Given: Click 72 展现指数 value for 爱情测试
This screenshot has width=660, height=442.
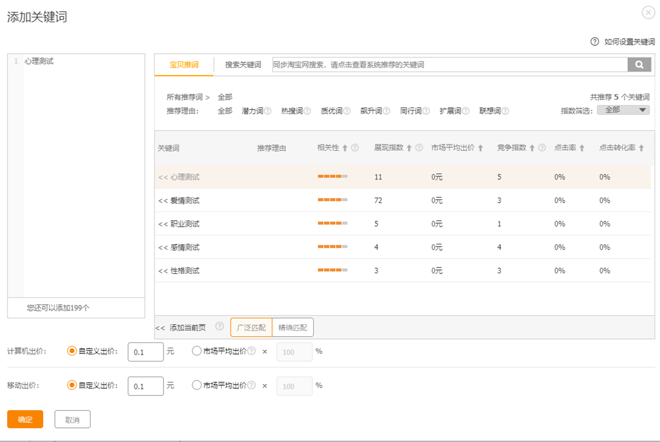Looking at the screenshot, I should coord(378,201).
